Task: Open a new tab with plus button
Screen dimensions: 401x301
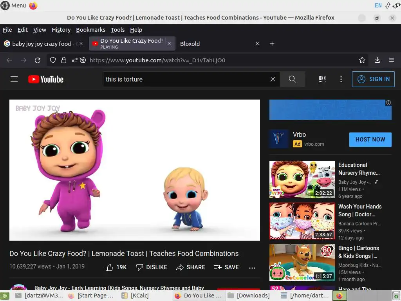Action: [272, 44]
